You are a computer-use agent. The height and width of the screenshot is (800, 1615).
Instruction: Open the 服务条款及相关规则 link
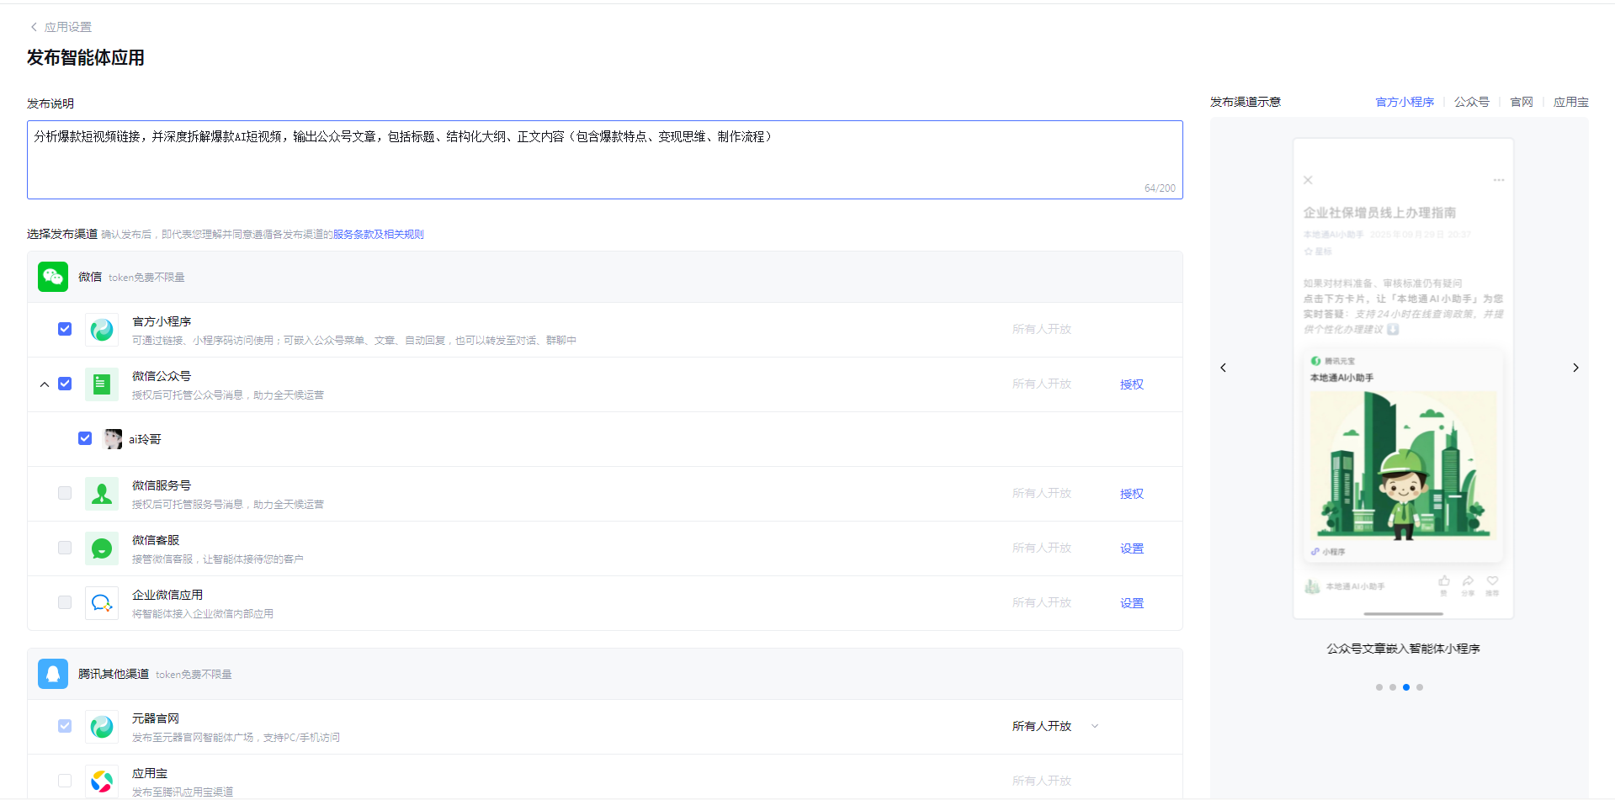pyautogui.click(x=378, y=235)
